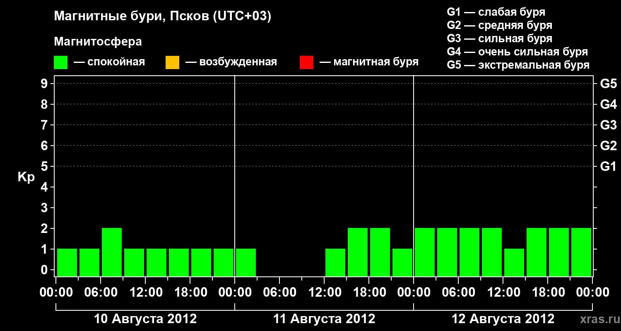Select the Kp 1 bar on 12 August
This screenshot has width=621, height=331.
coord(514,262)
